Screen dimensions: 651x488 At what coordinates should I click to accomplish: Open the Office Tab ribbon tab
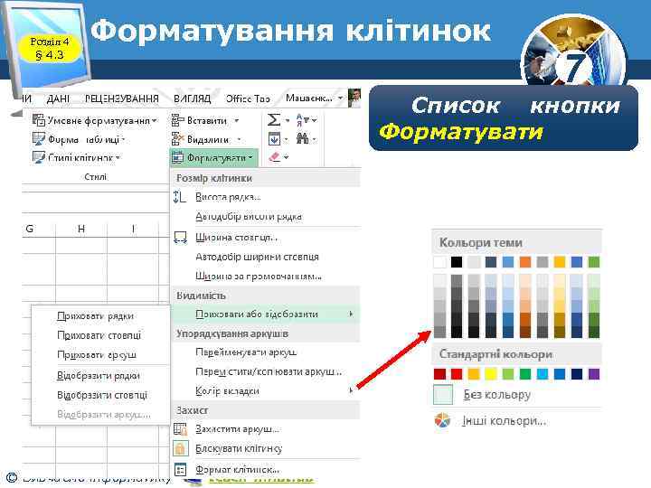tap(248, 99)
